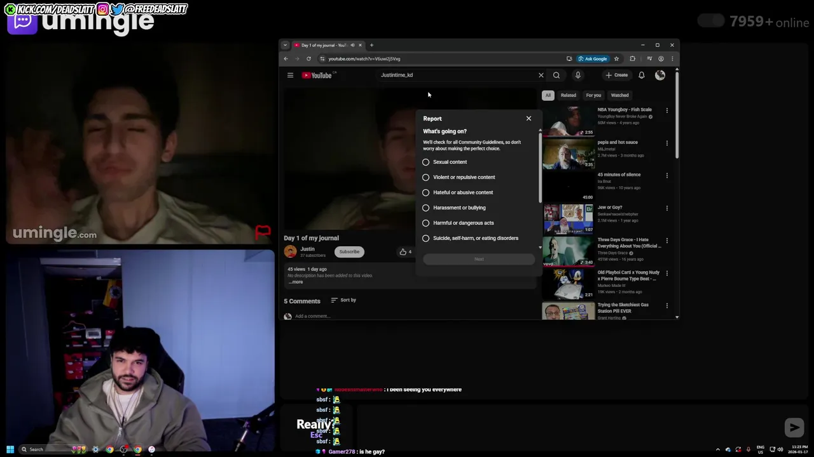Expand the description with ...more
This screenshot has height=457, width=814.
pyautogui.click(x=296, y=282)
